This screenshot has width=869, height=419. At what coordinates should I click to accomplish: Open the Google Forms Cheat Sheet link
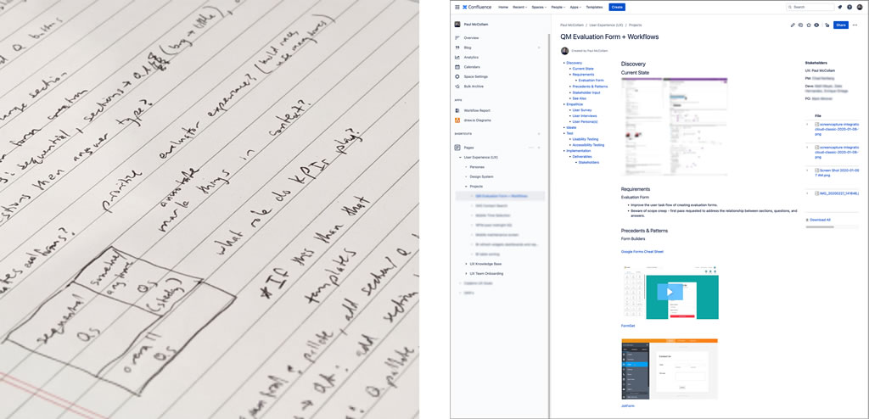pos(642,252)
